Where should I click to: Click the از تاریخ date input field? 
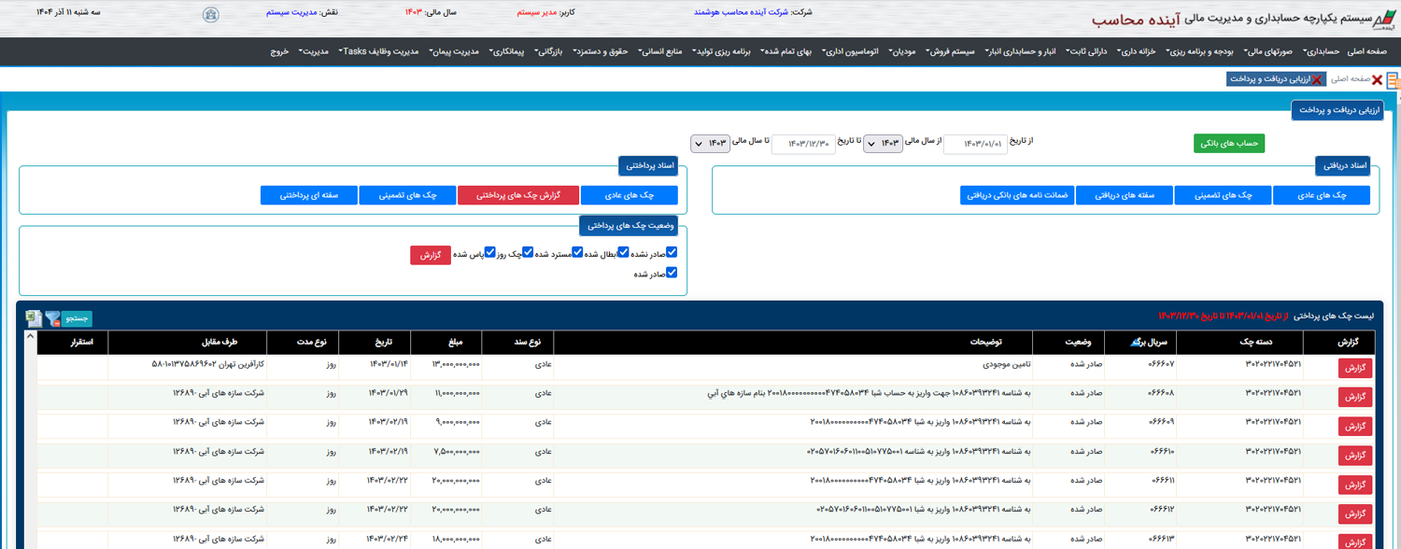click(x=975, y=144)
